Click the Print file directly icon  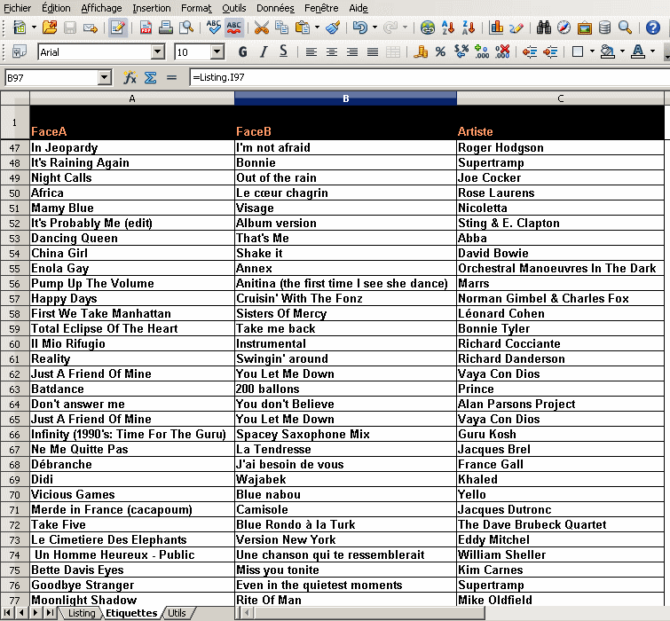166,28
